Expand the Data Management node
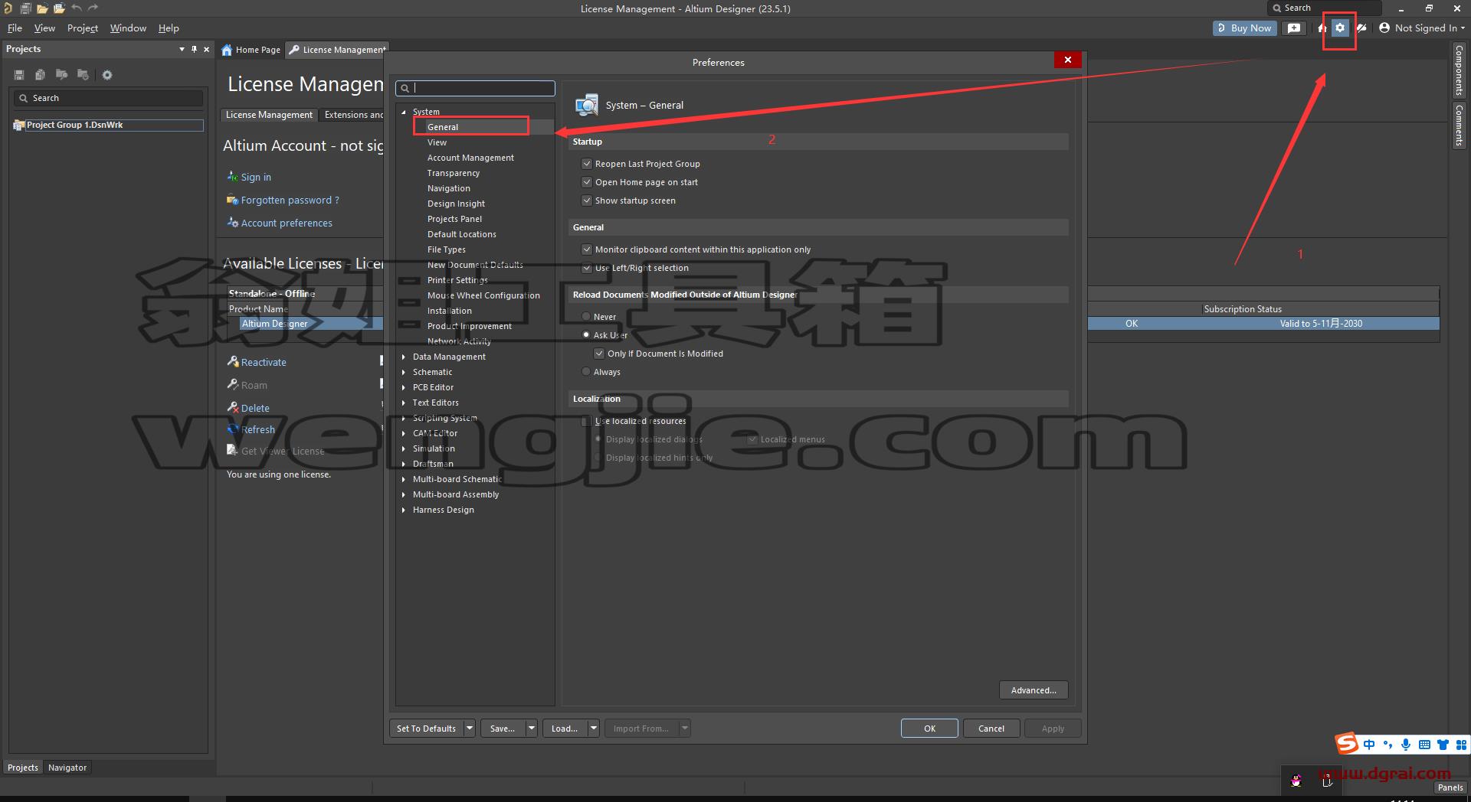The image size is (1471, 802). (x=404, y=357)
